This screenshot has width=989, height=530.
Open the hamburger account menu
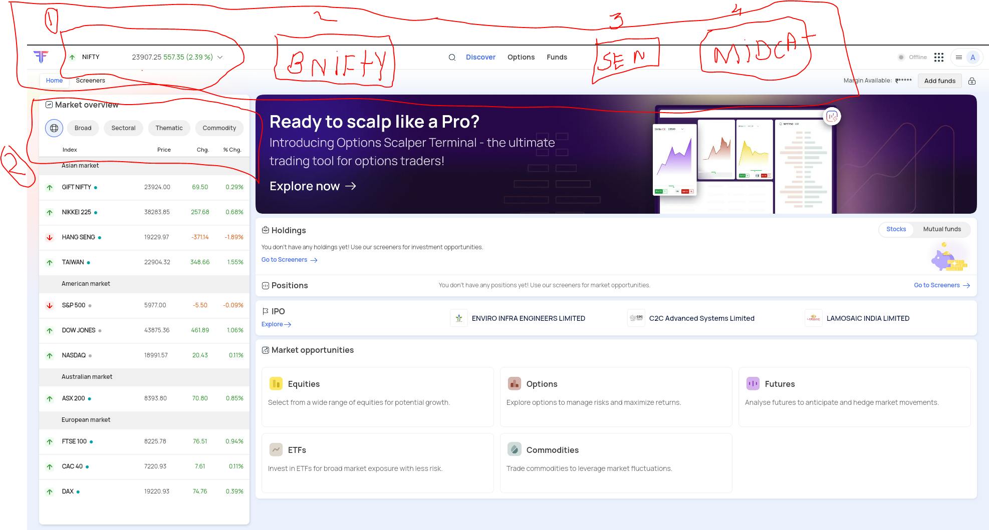(x=958, y=58)
